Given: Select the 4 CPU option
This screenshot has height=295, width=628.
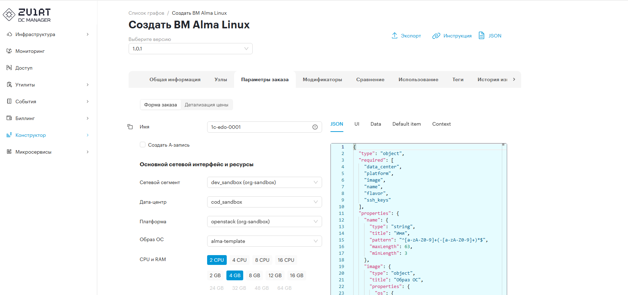Looking at the screenshot, I should click(x=239, y=260).
